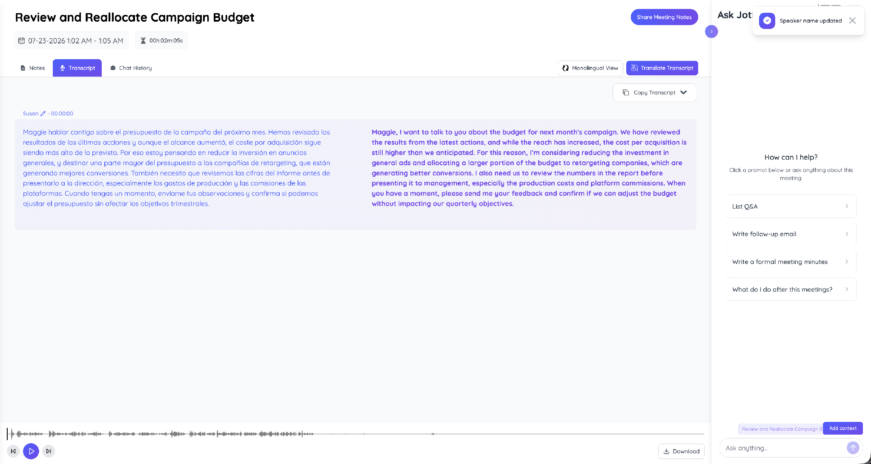Select the Transcript tab

[x=77, y=68]
